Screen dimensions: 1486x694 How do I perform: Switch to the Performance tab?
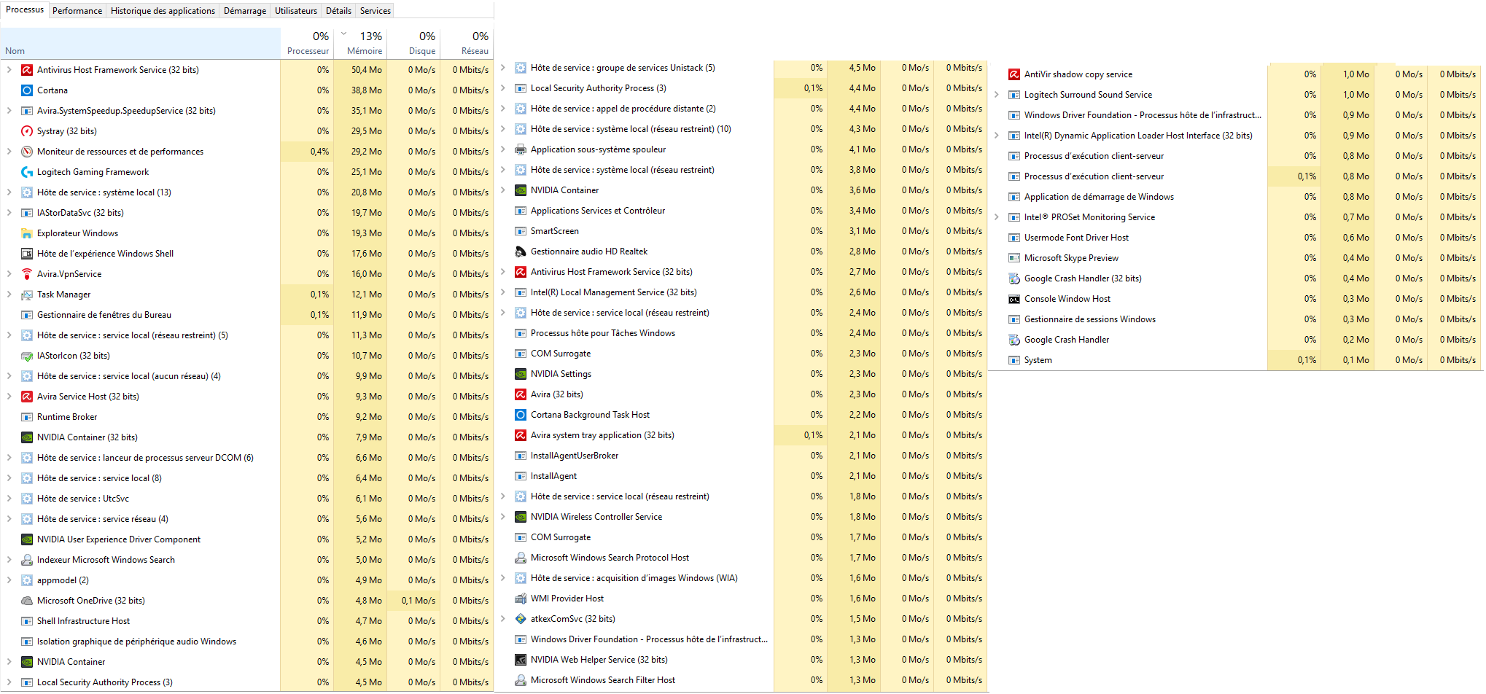(77, 11)
